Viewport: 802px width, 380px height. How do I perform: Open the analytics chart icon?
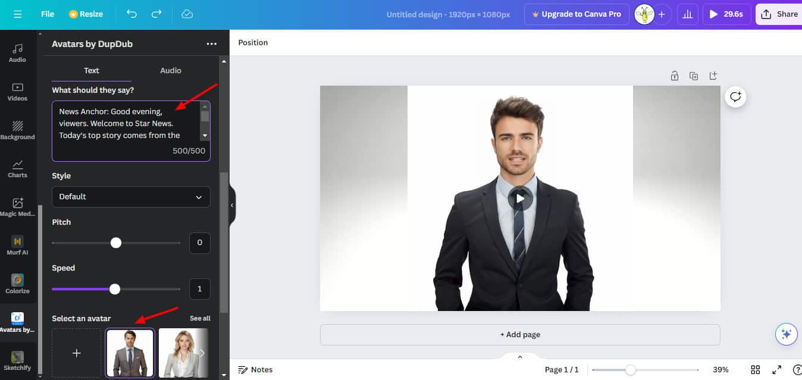point(687,14)
